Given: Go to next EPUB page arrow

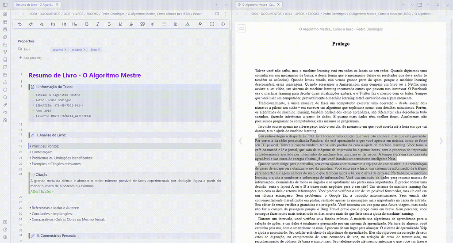Looking at the screenshot, I should tap(441, 141).
